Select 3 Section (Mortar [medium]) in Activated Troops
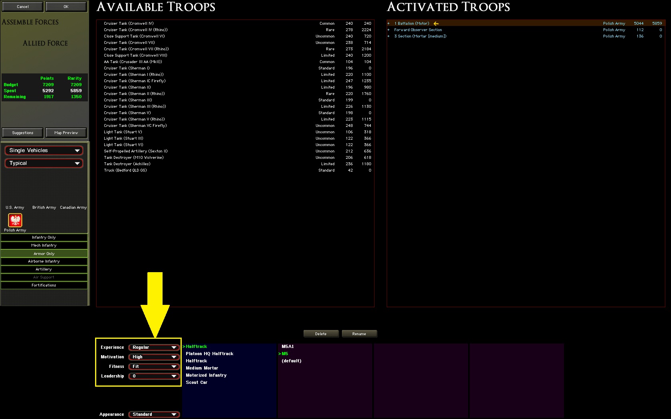 tap(526, 36)
